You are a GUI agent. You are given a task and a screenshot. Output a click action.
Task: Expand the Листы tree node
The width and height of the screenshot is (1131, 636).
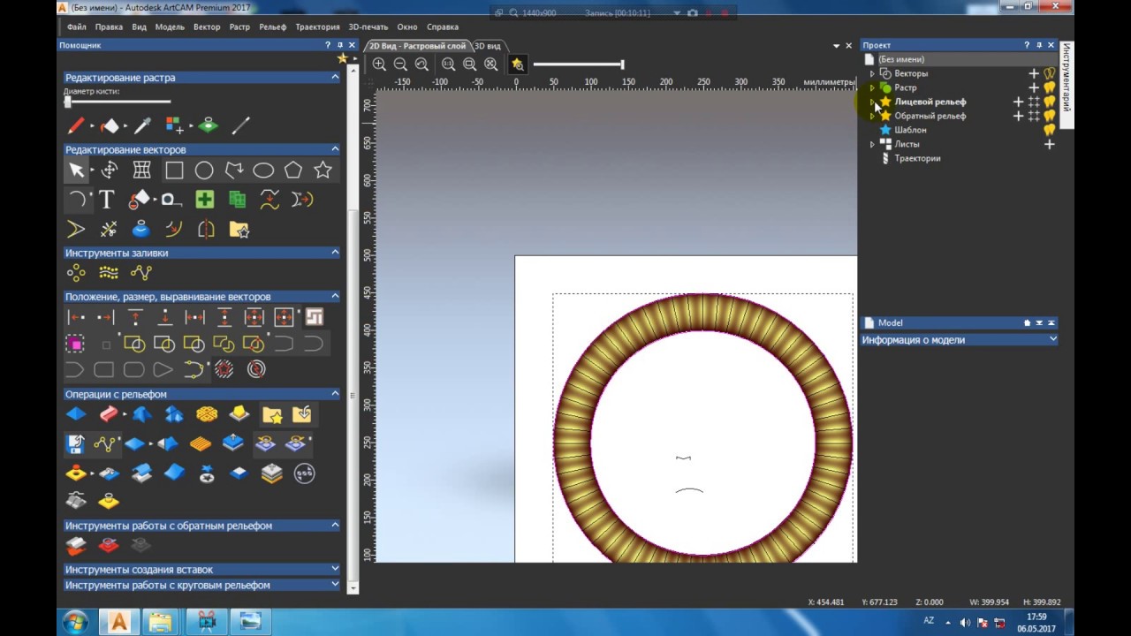click(872, 144)
